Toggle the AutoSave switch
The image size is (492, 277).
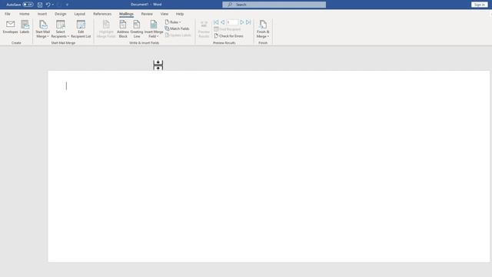(x=28, y=5)
